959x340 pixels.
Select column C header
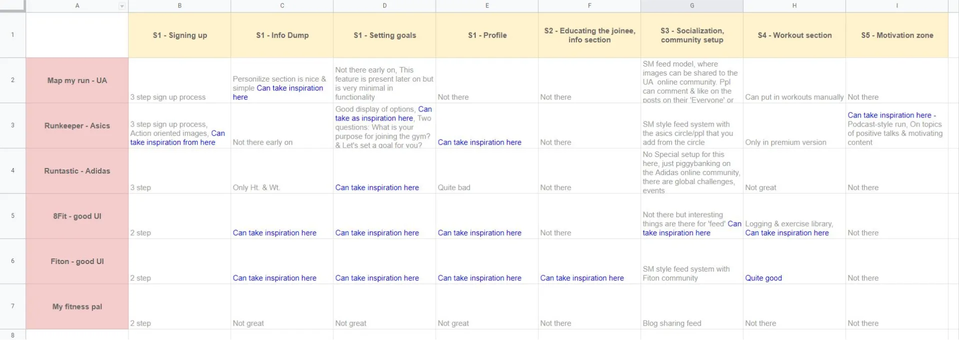click(x=282, y=6)
